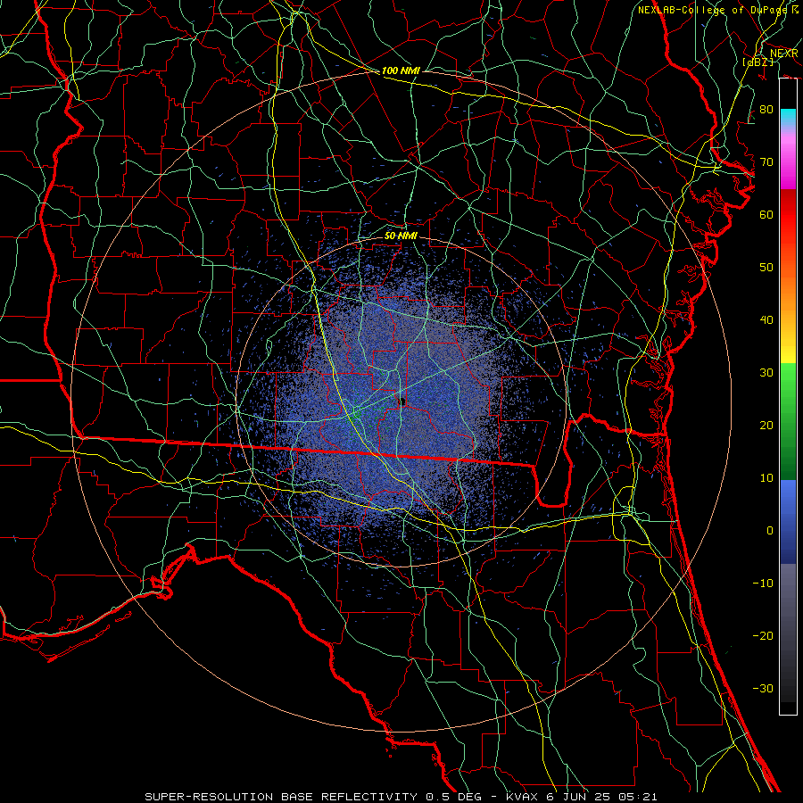Image resolution: width=803 pixels, height=803 pixels.
Task: Click the 10 value on the color scale
Action: tap(766, 478)
